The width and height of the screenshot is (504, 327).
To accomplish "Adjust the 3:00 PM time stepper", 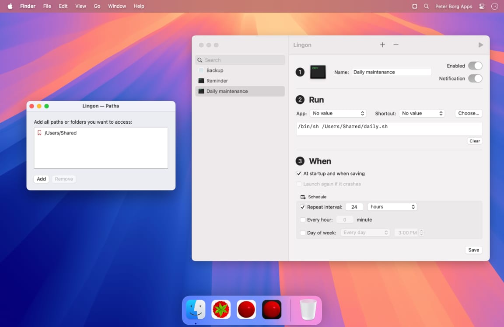I will (x=421, y=233).
